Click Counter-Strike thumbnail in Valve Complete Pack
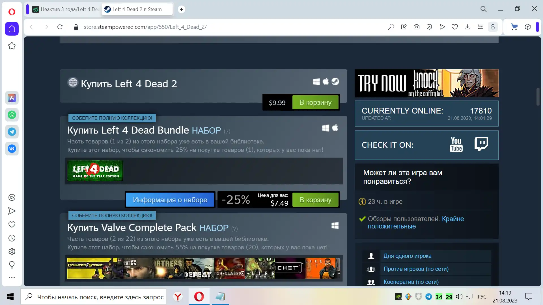The height and width of the screenshot is (305, 543). [95, 268]
